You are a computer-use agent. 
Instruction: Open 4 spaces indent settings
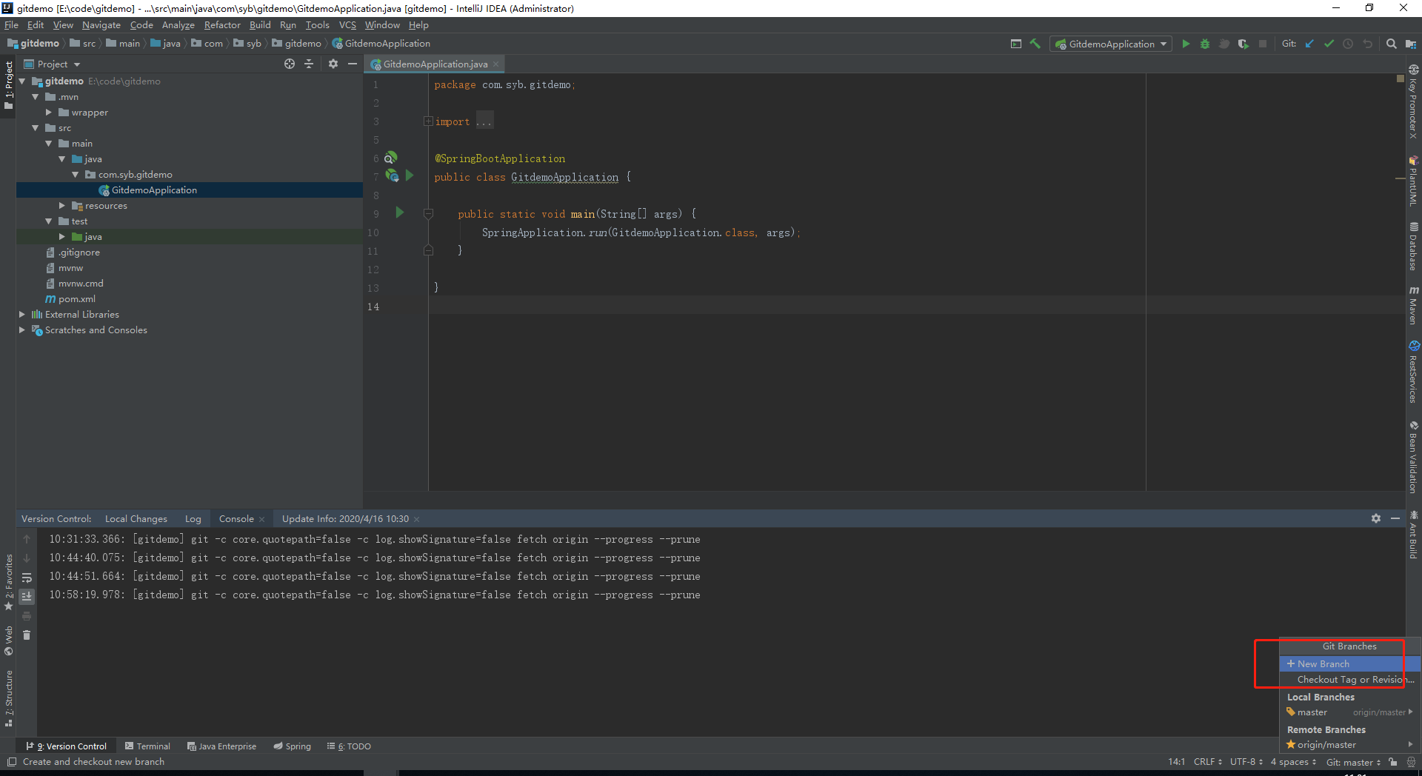1294,762
